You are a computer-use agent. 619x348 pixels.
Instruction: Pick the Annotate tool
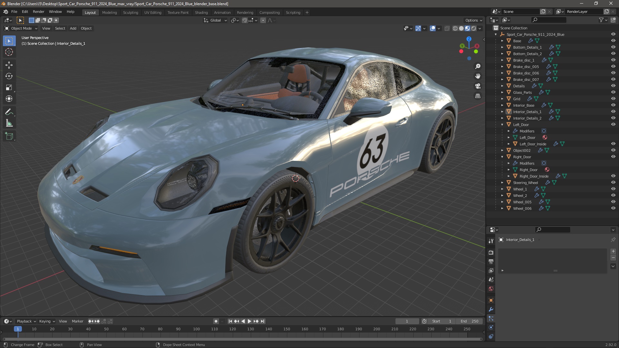point(9,112)
